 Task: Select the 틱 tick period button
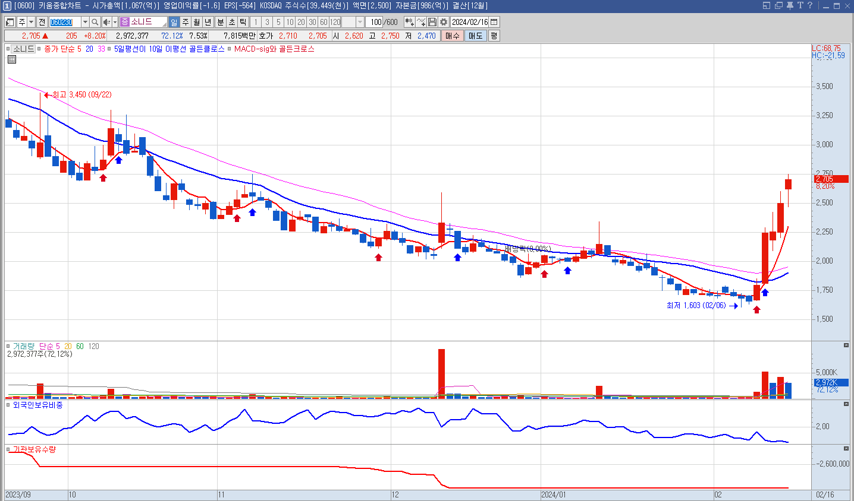243,22
